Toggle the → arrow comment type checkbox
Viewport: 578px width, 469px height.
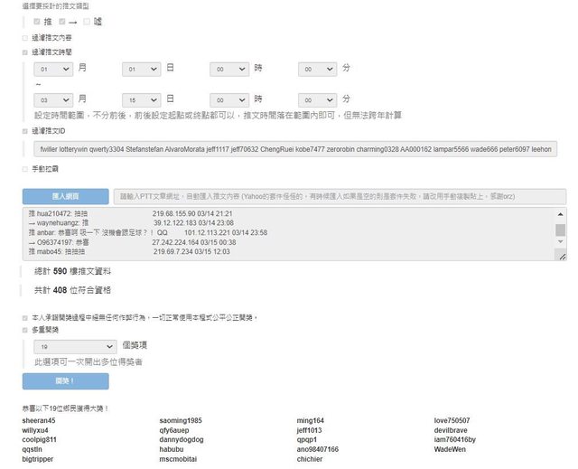pos(61,21)
